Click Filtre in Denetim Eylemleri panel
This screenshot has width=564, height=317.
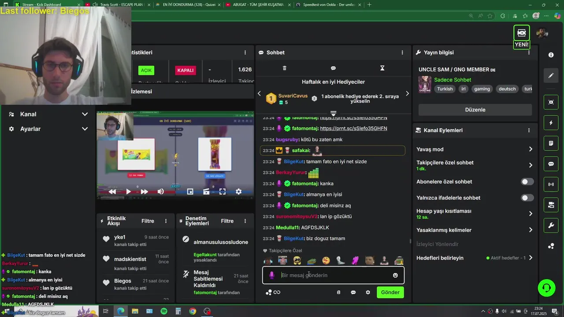click(x=227, y=221)
